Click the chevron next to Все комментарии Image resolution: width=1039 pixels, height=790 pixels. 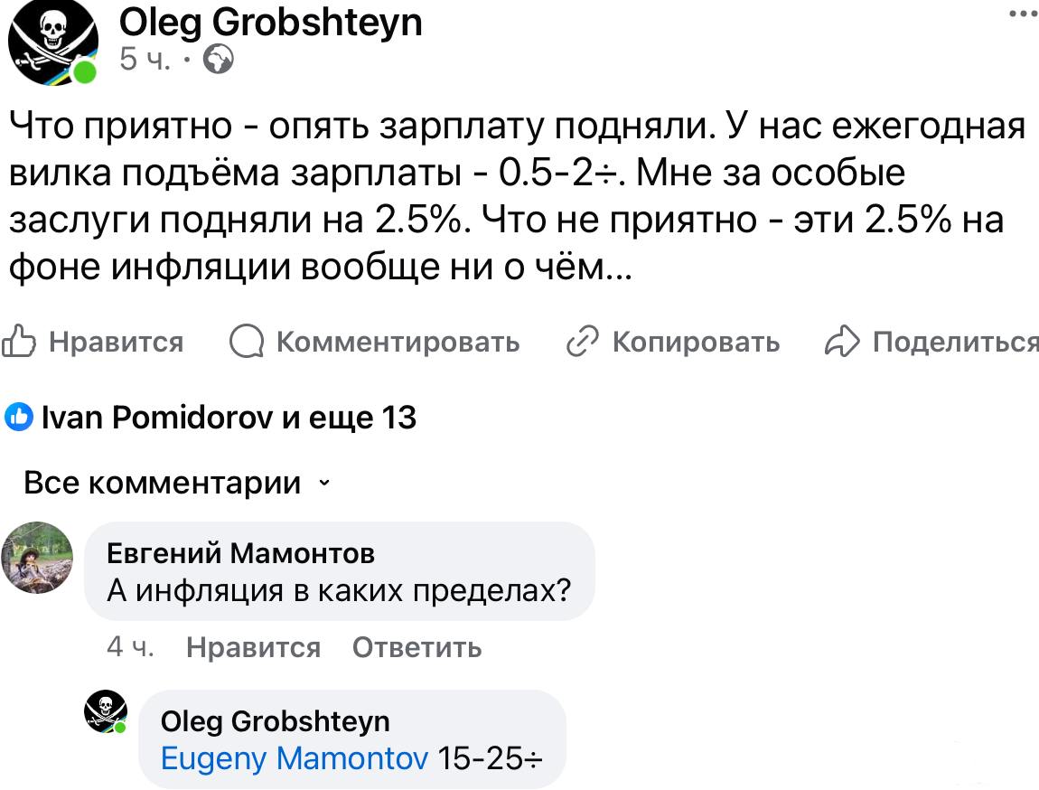tap(324, 483)
